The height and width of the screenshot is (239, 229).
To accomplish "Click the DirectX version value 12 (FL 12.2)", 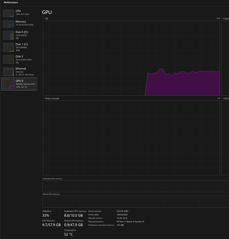I will point(122,218).
